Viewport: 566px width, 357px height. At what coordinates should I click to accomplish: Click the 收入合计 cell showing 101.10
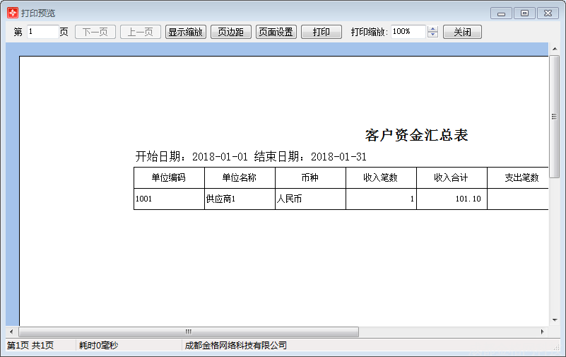[452, 199]
